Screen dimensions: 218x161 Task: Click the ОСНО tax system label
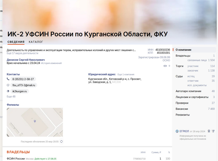[166, 60]
